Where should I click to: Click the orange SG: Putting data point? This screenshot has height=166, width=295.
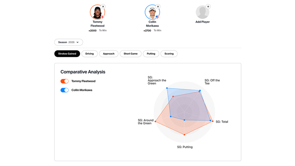pyautogui.click(x=184, y=135)
